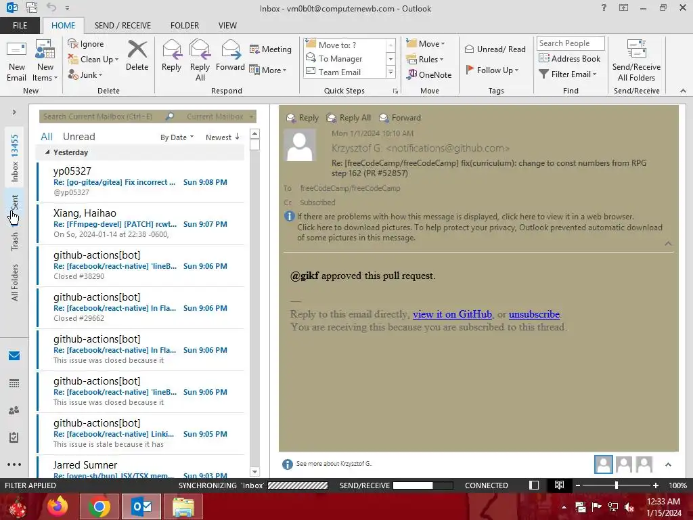Click the picture download info bar

[480, 232]
